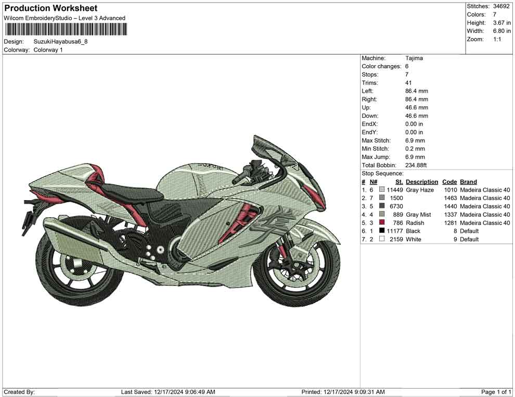Image resolution: width=515 pixels, height=397 pixels.
Task: Click the White color swatch for stitch 7
Action: click(383, 239)
